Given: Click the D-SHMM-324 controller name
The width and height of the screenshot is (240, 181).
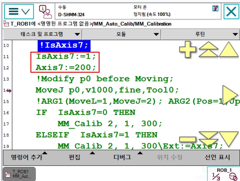Looking at the screenshot, I should click(x=71, y=15).
